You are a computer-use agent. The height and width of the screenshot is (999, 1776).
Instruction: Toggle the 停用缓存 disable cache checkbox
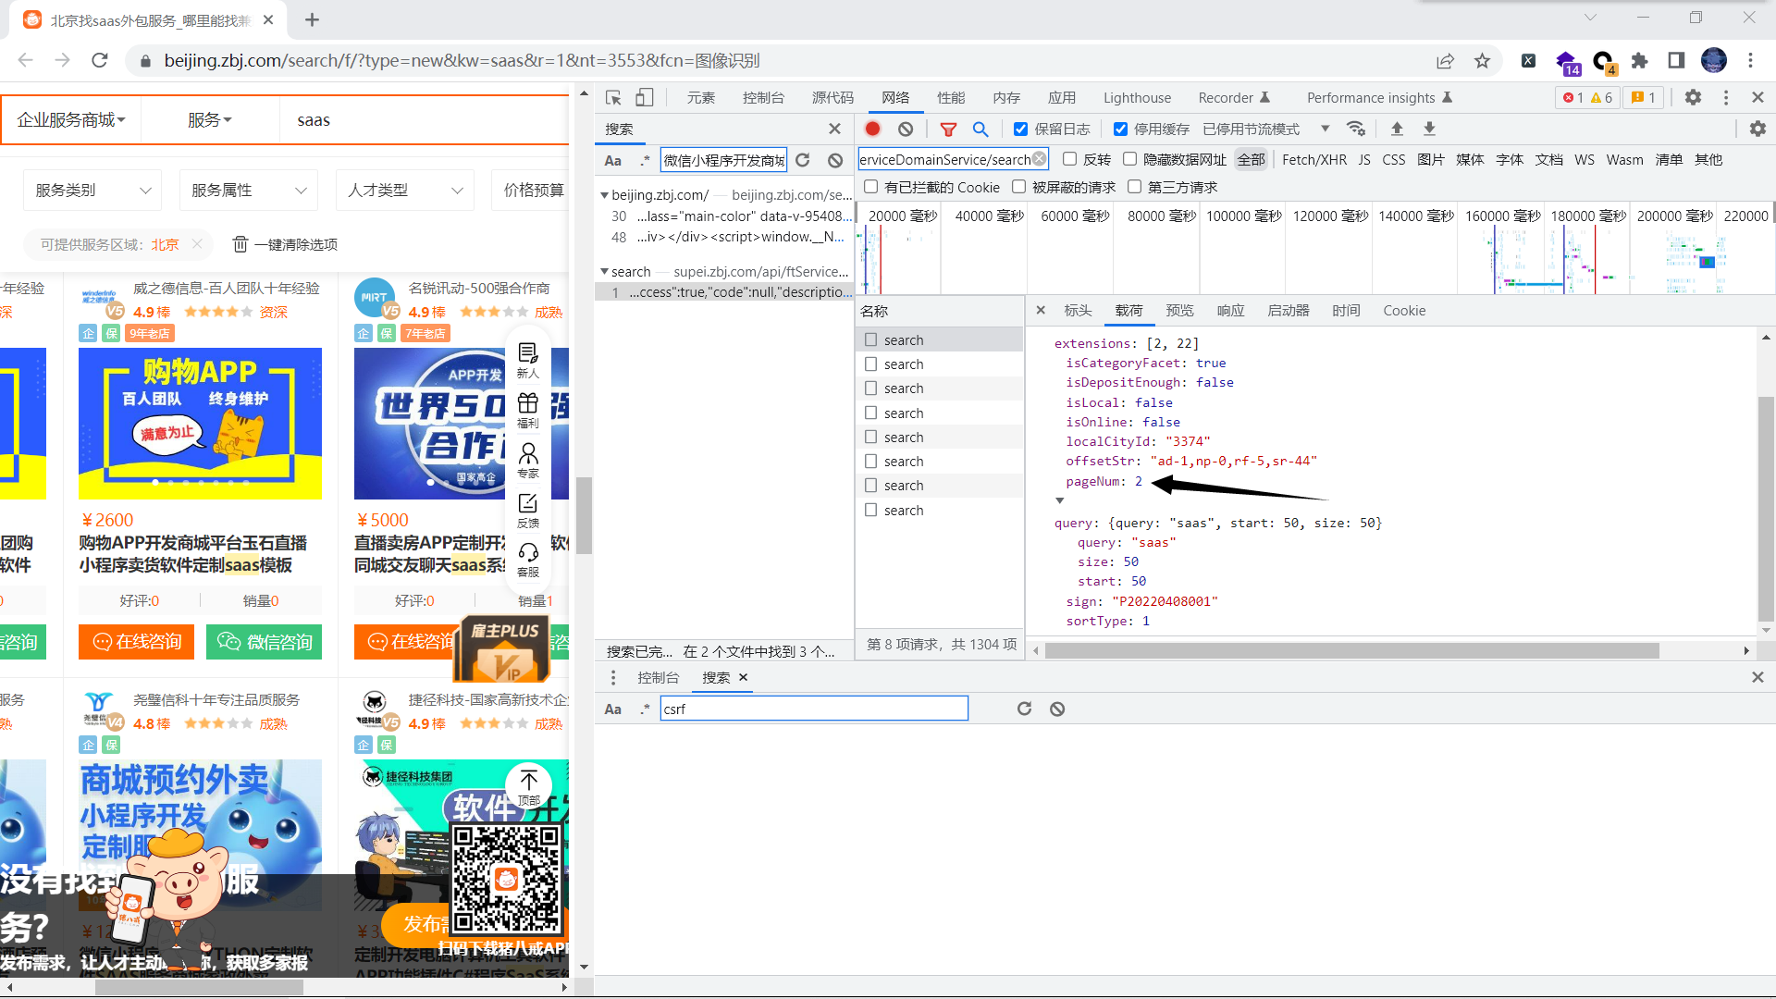coord(1120,129)
